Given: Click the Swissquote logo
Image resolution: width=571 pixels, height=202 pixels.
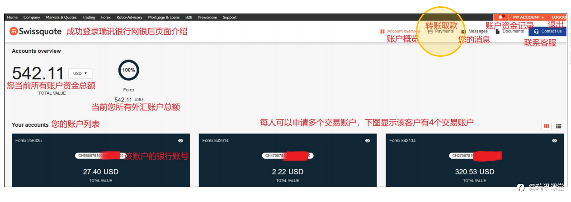Looking at the screenshot, I should click(36, 31).
